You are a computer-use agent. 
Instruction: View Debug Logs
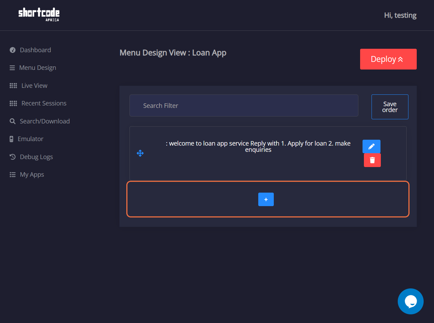[36, 157]
